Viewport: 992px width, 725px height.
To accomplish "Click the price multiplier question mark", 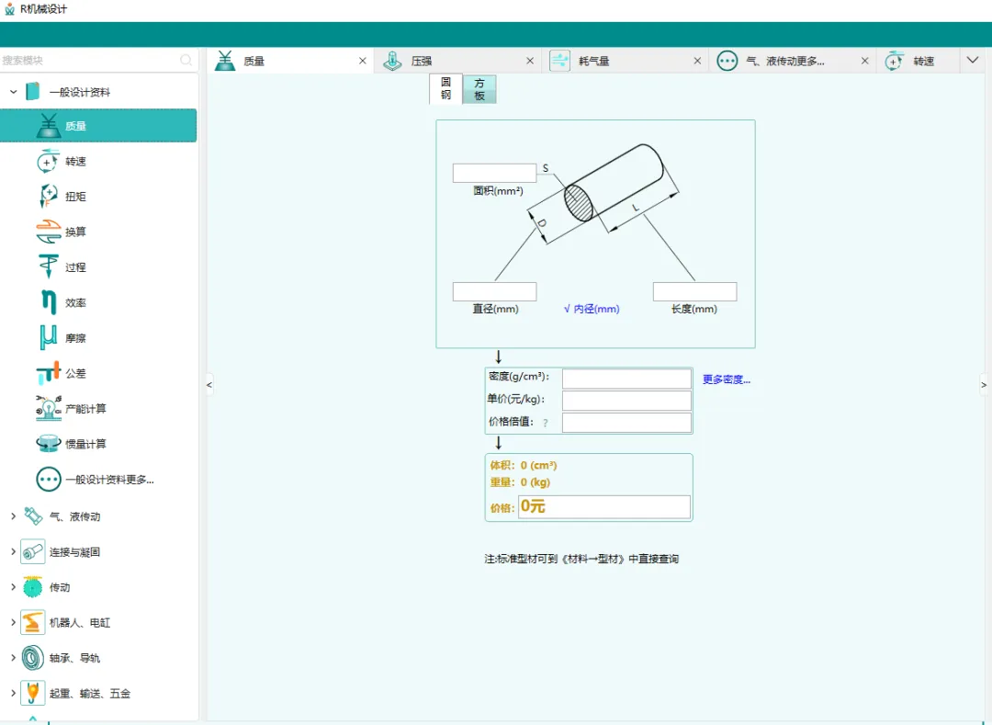I will 546,424.
